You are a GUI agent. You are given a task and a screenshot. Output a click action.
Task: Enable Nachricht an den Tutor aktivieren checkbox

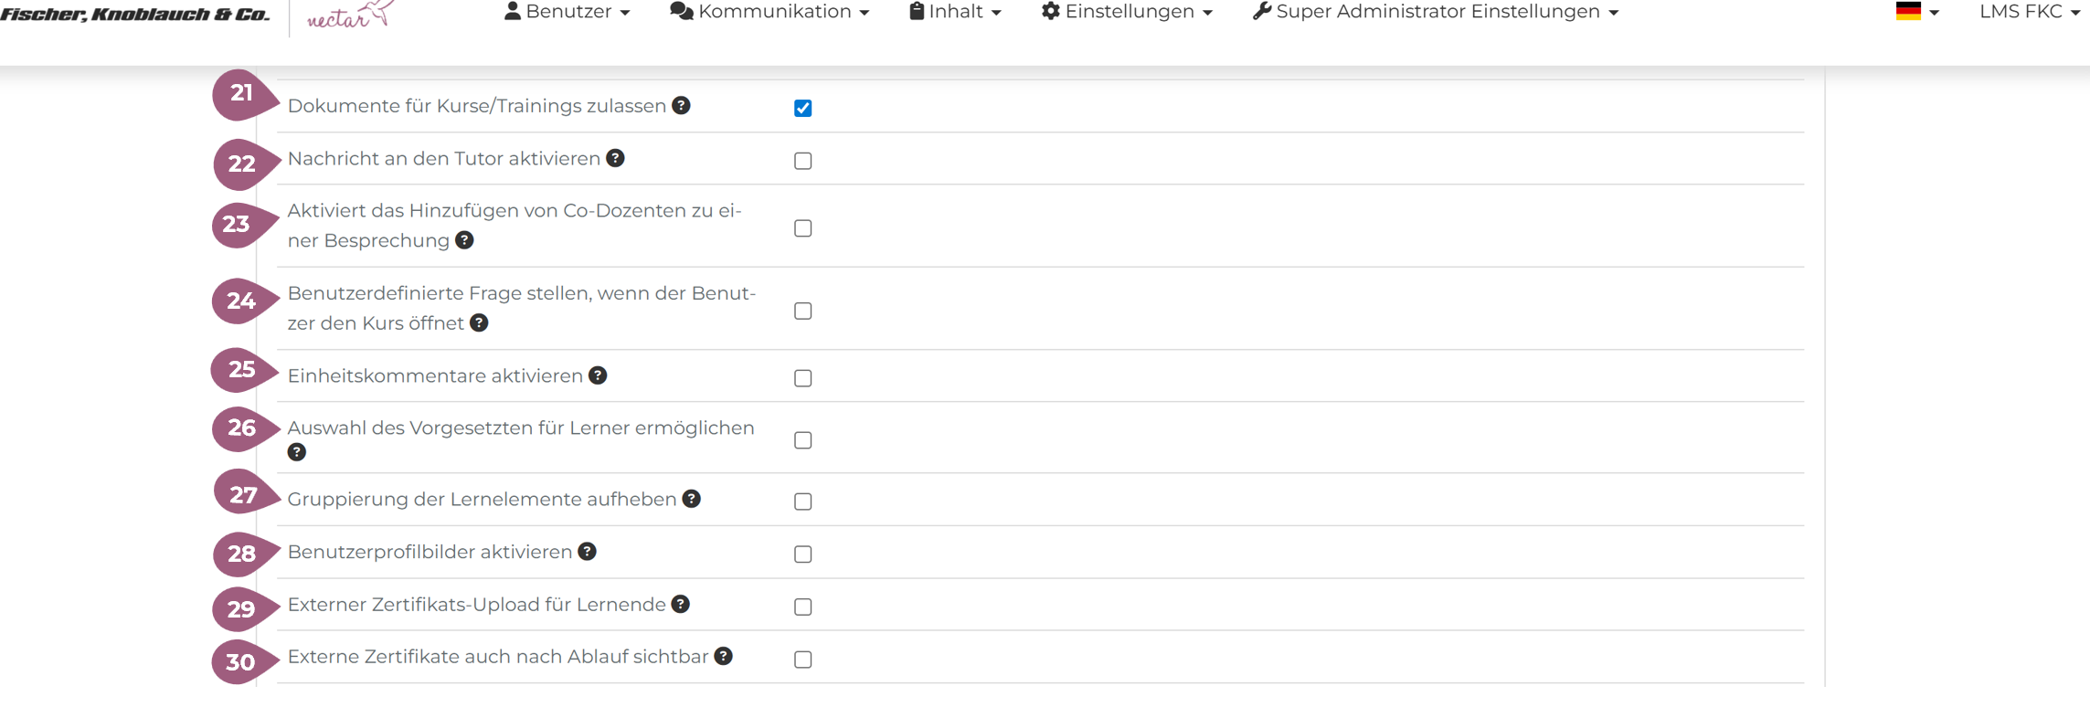point(803,161)
